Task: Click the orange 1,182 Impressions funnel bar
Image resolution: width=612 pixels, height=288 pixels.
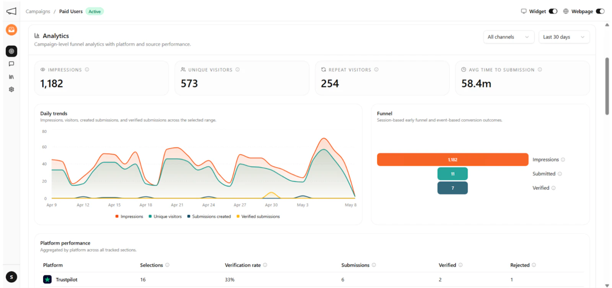Action: point(452,160)
